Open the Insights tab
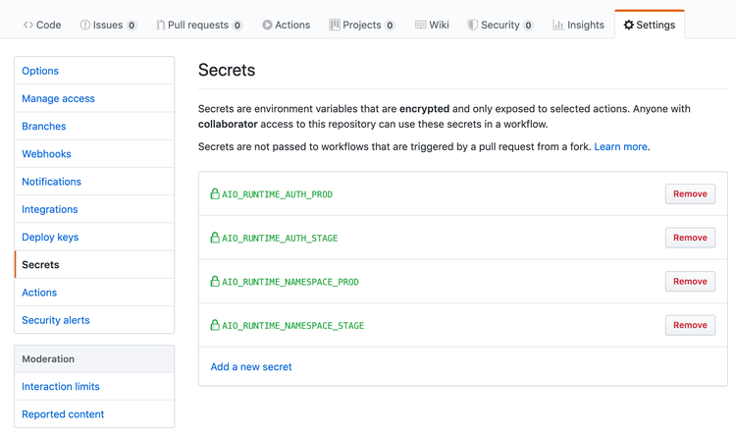736x436 pixels. [578, 25]
